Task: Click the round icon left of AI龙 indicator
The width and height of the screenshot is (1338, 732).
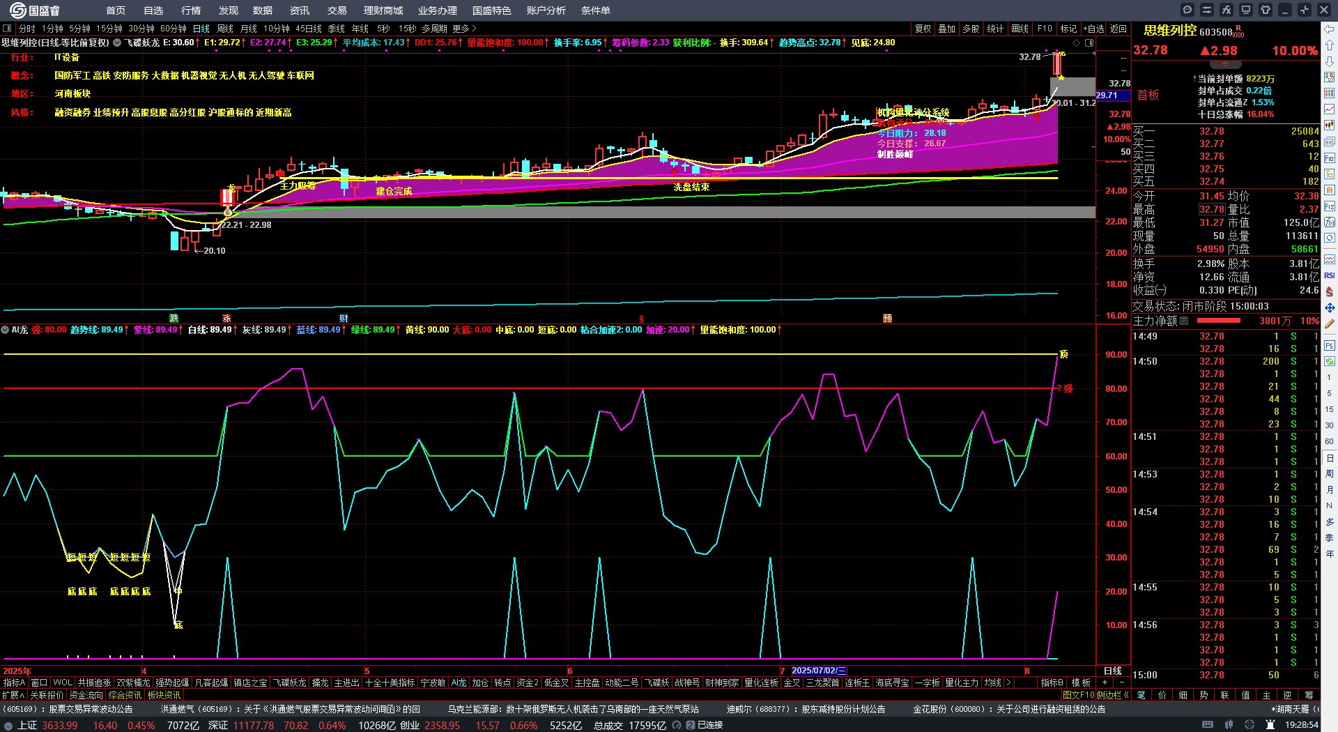Action: point(5,330)
